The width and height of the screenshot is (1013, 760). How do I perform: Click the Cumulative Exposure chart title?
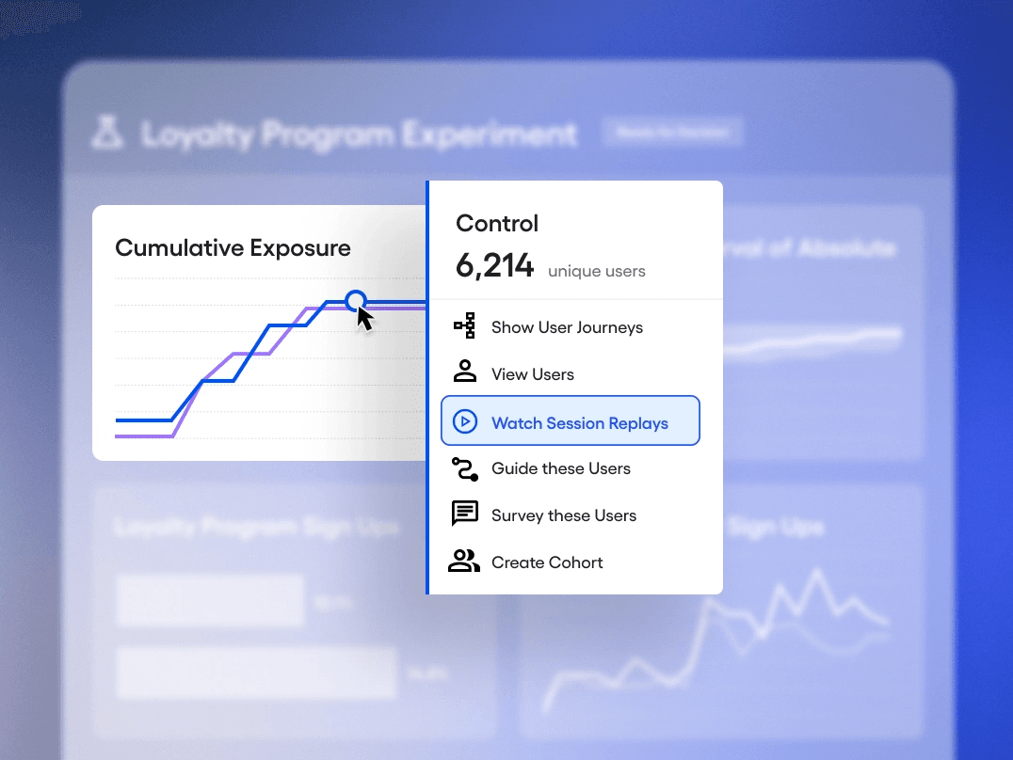coord(233,248)
